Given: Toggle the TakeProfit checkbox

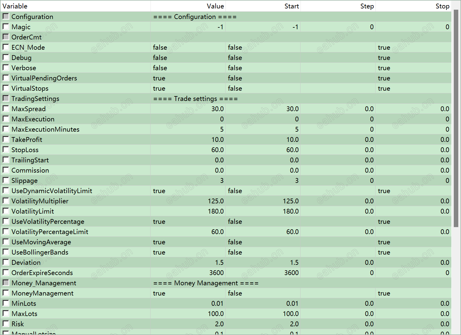Looking at the screenshot, I should [6, 139].
